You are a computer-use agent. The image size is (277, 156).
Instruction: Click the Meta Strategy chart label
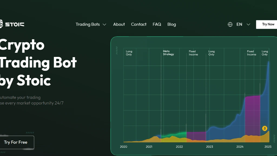[x=168, y=53]
